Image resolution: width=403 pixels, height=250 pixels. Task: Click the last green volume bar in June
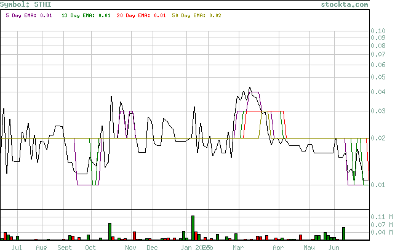click(x=343, y=233)
